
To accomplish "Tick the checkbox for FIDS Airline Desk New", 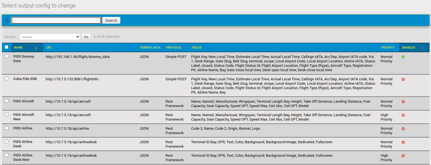I will [7, 155].
